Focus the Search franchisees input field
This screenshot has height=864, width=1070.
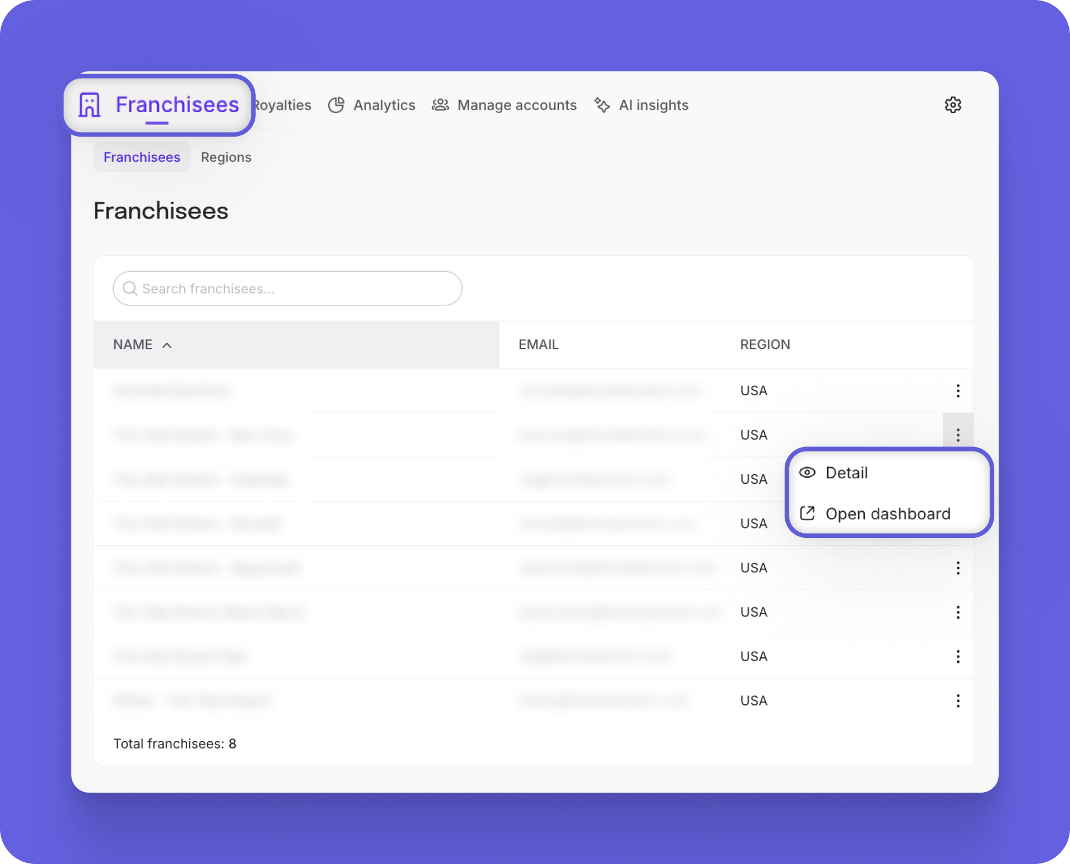coord(295,288)
